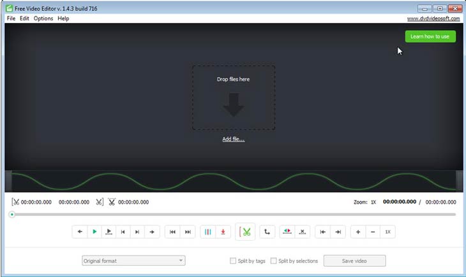Click the bold current position timecode

point(400,202)
